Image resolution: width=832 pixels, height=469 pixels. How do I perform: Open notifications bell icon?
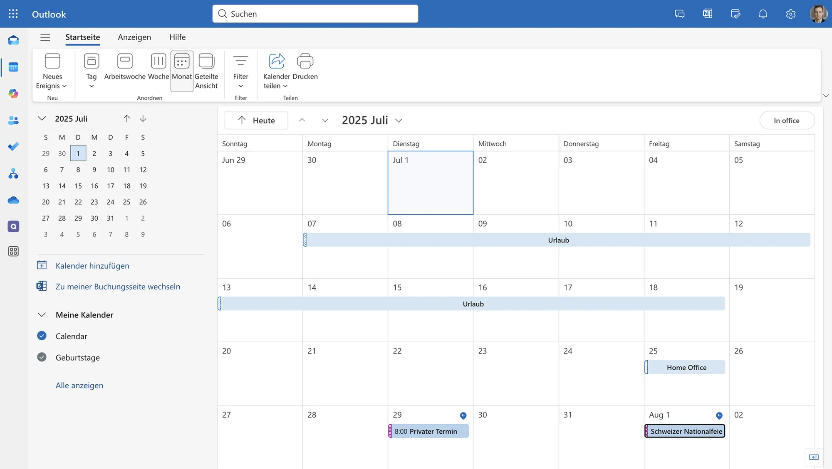pos(763,14)
